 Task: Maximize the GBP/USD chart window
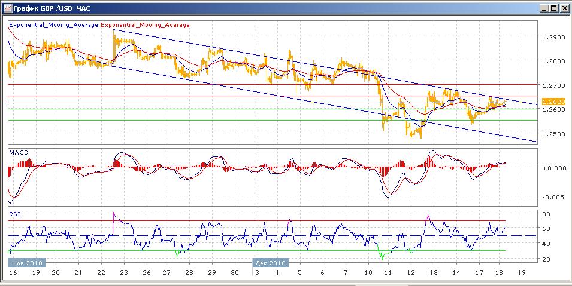(553, 8)
